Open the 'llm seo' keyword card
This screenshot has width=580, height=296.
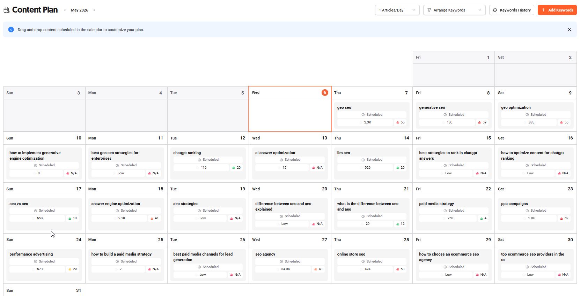(x=372, y=164)
